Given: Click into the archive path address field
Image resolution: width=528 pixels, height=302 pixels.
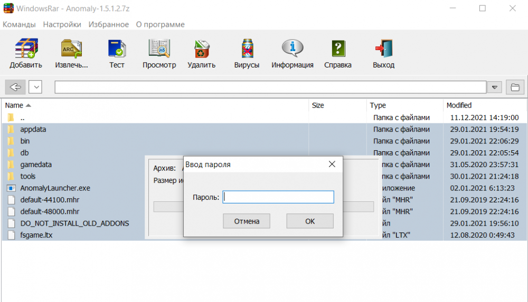Looking at the screenshot, I should (270, 87).
